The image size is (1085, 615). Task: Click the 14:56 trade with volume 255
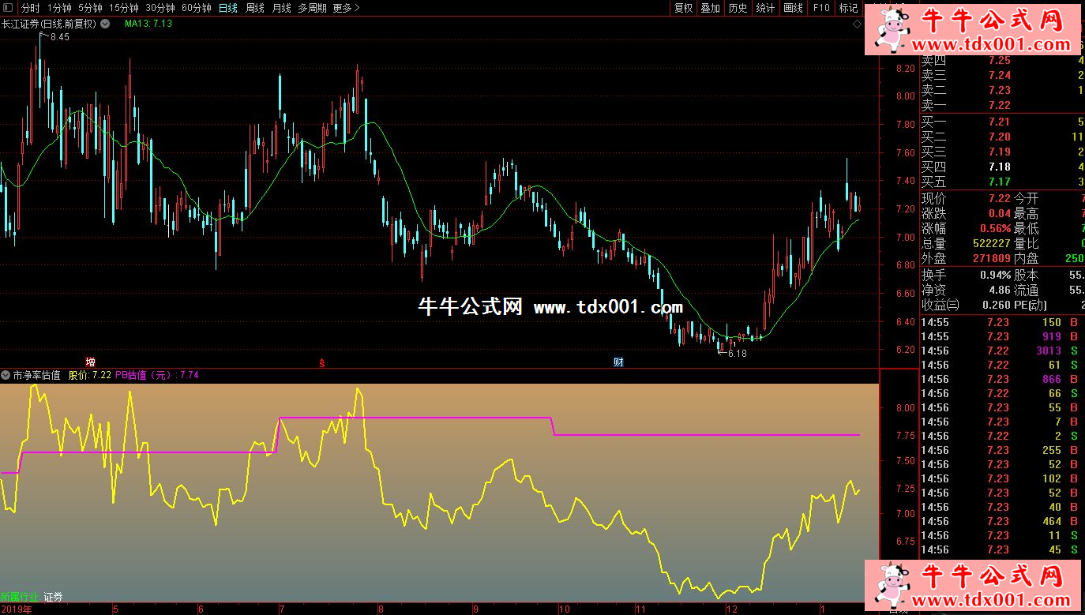click(x=1002, y=450)
